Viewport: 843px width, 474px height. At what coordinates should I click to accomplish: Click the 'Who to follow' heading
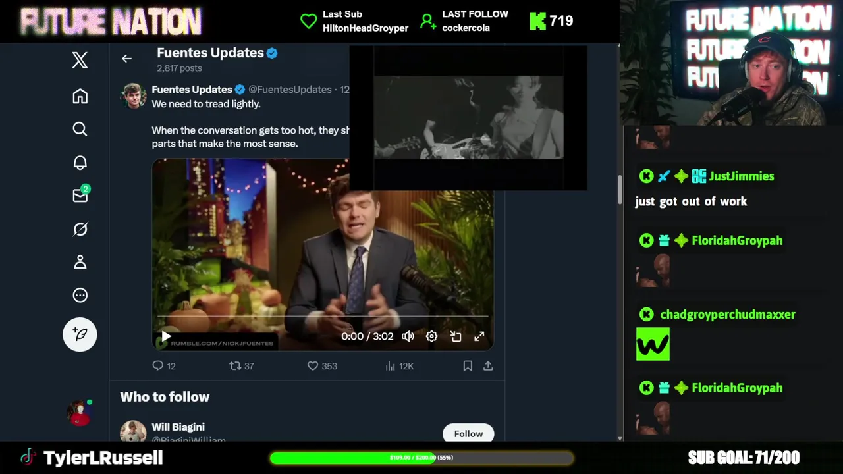pyautogui.click(x=165, y=397)
